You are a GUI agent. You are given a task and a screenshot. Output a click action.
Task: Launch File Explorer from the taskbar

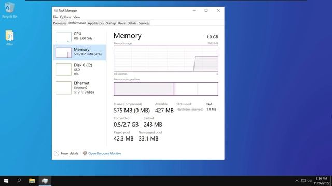(32, 181)
